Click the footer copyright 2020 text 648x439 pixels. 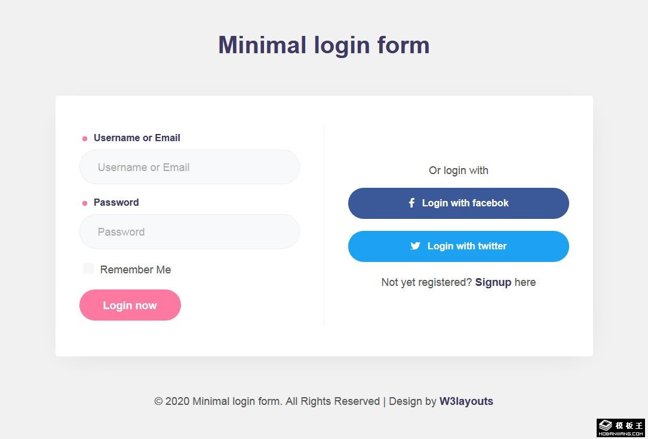pos(267,401)
